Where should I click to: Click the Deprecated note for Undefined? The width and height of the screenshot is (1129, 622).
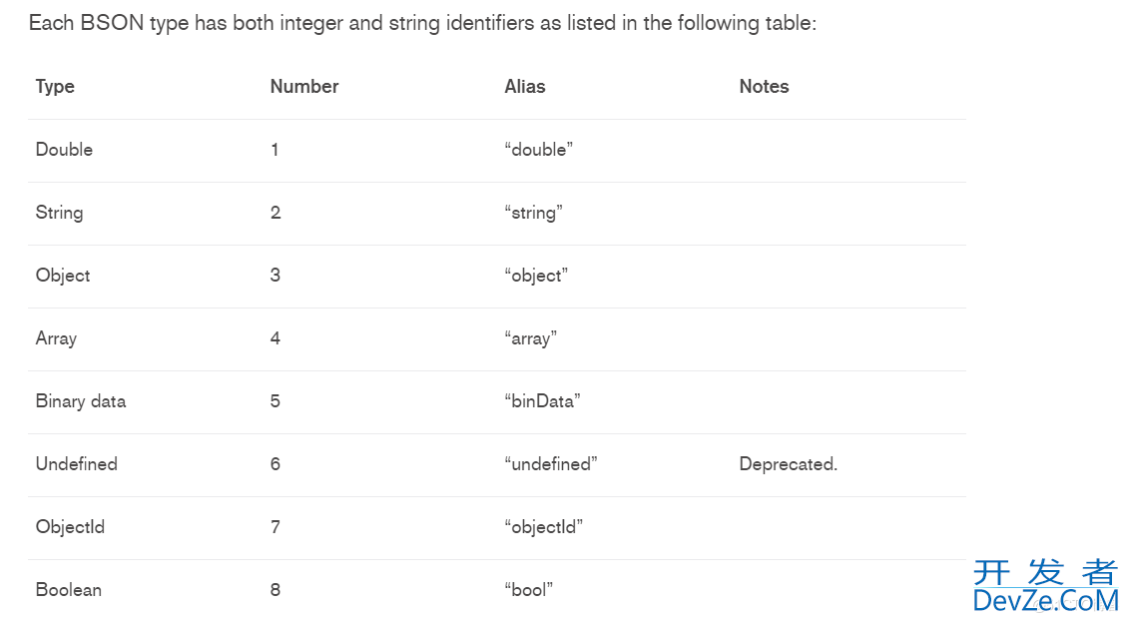pyautogui.click(x=788, y=464)
